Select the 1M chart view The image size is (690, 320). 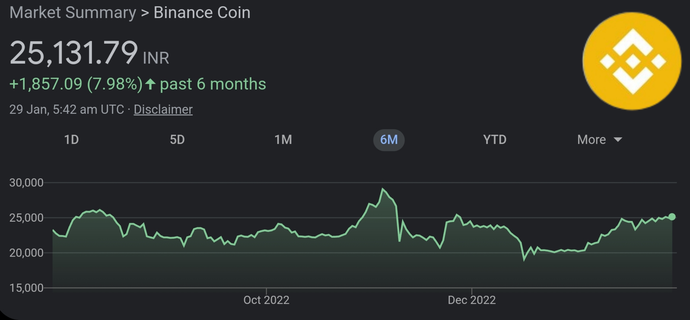(x=283, y=139)
